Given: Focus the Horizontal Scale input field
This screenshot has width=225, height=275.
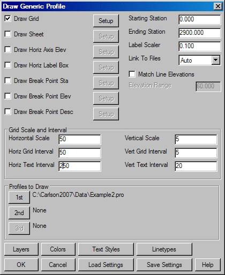Looking at the screenshot, I should tap(80, 140).
